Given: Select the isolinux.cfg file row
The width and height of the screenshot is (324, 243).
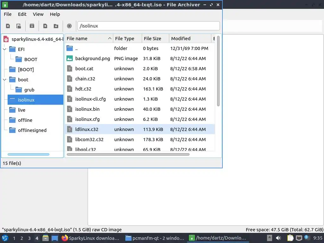Looking at the screenshot, I should tap(140, 119).
